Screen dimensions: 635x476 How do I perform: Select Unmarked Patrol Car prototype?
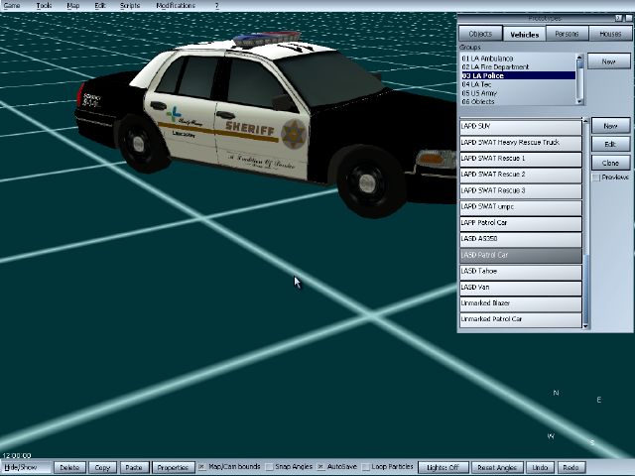click(520, 319)
